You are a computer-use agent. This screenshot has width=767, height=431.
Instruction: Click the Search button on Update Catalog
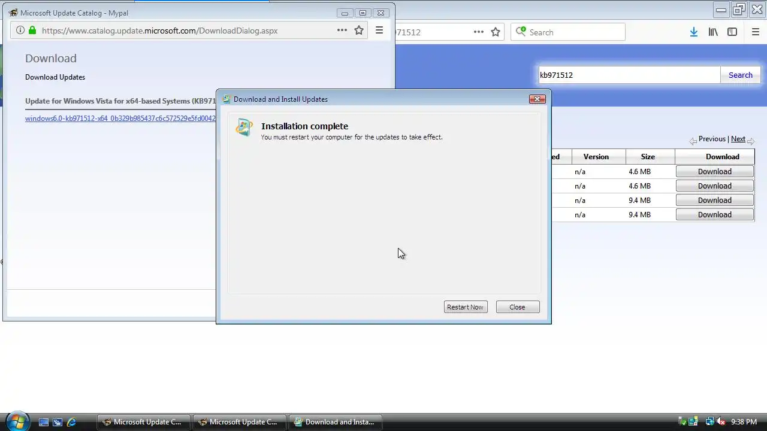[741, 75]
